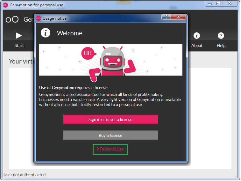Choose the Personal Use link
The height and width of the screenshot is (181, 241).
click(112, 149)
